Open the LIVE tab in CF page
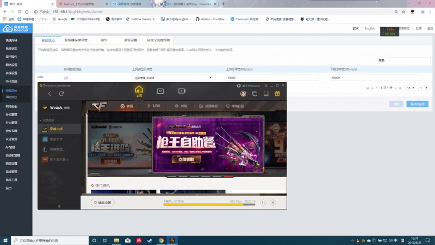 tap(154, 106)
